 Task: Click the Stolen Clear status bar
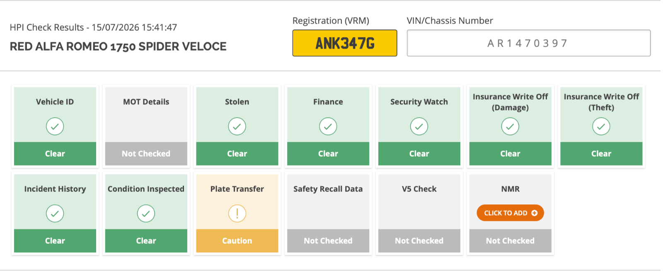pyautogui.click(x=237, y=154)
